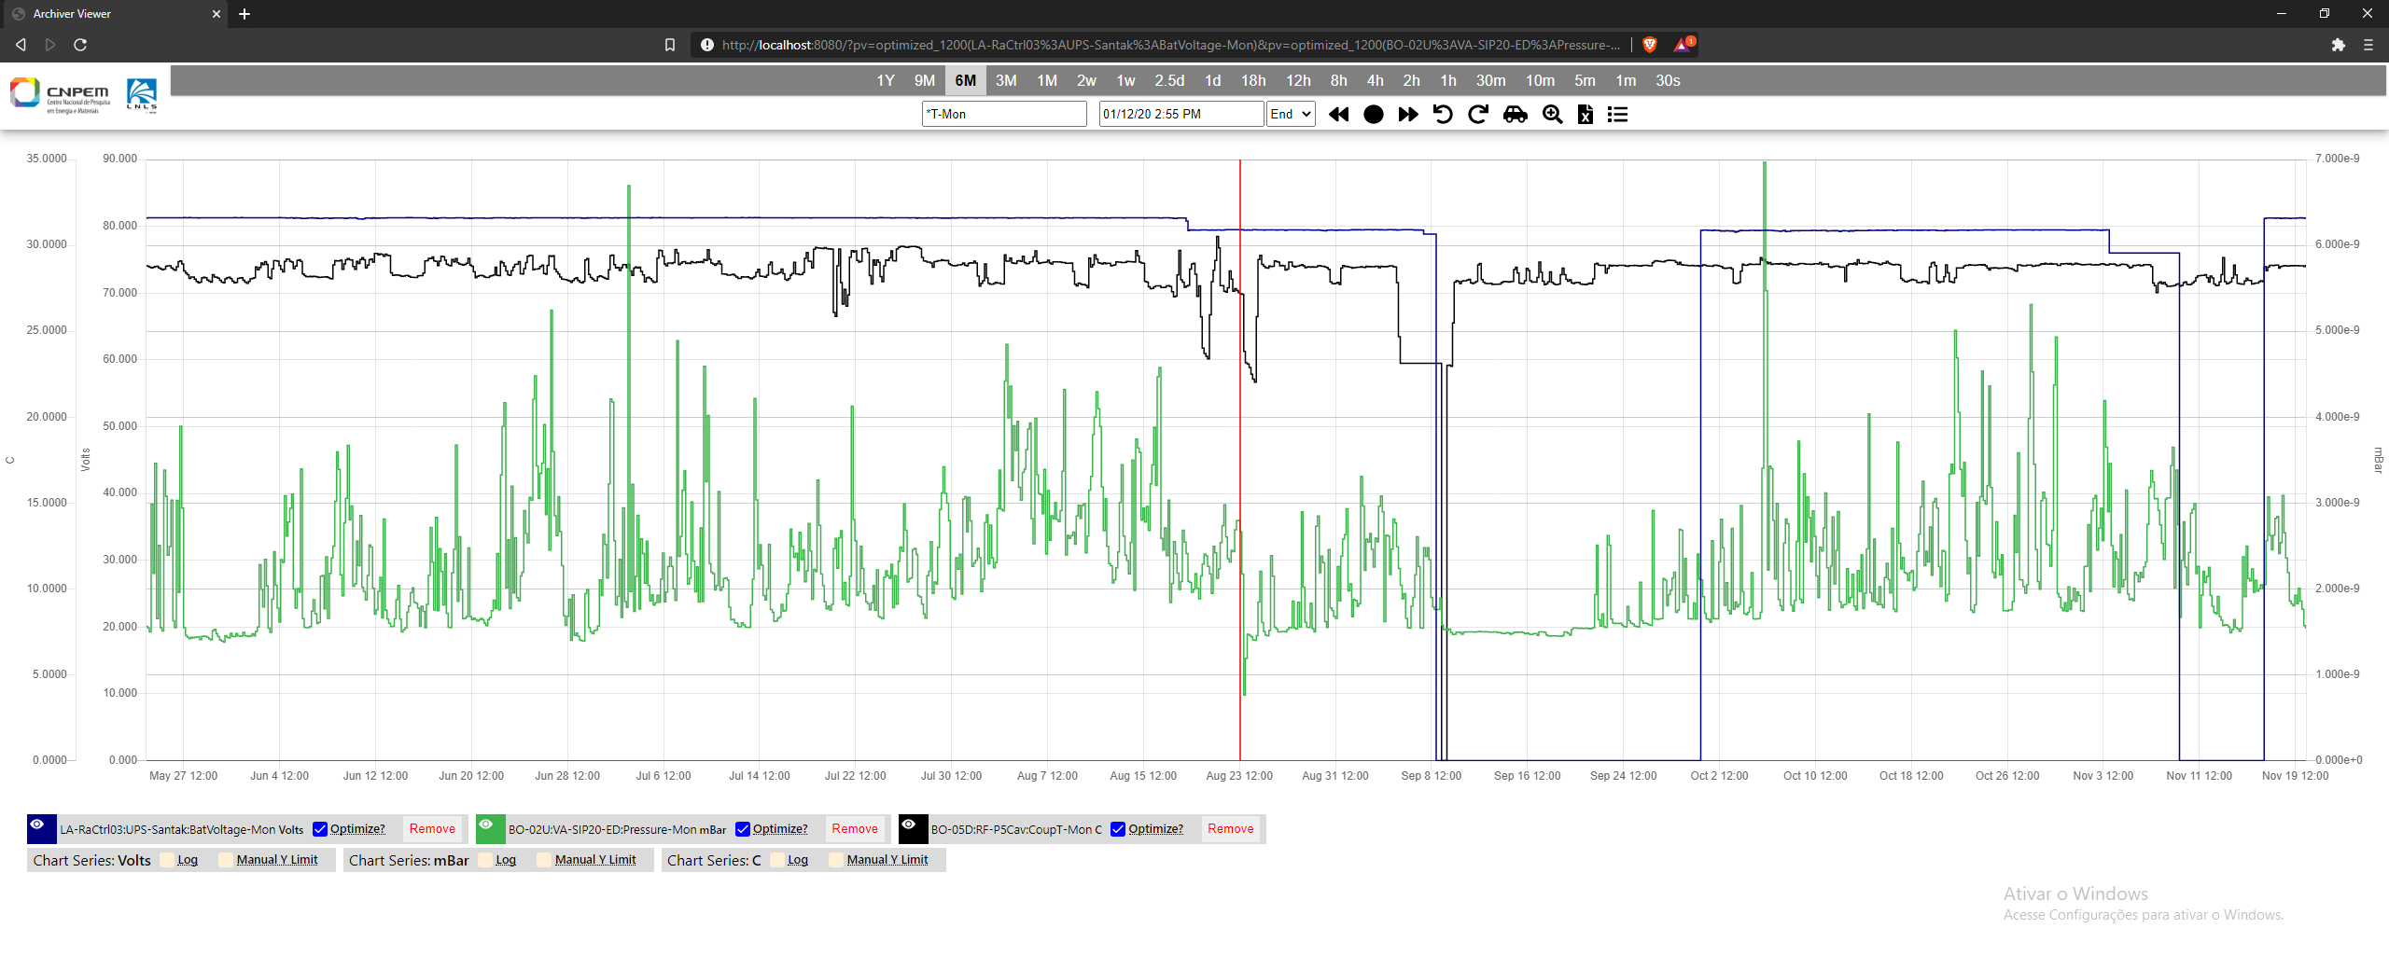Uncheck Optimize for BatVoltage-Mon
This screenshot has width=2389, height=970.
click(x=320, y=829)
